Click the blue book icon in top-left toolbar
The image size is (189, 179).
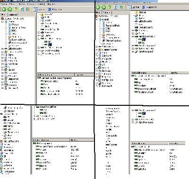point(50,9)
